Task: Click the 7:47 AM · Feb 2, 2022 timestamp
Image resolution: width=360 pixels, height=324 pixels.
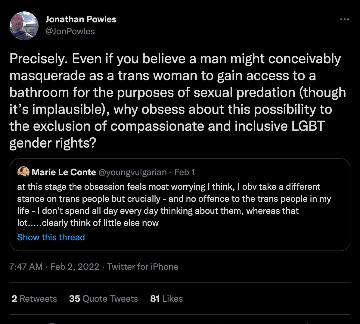Action: (x=54, y=267)
